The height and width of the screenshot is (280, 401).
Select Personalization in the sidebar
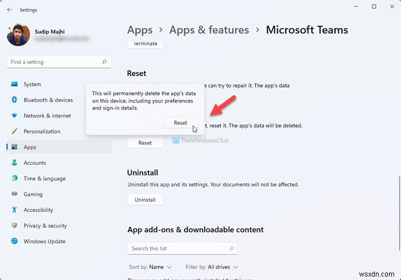[x=59, y=131]
